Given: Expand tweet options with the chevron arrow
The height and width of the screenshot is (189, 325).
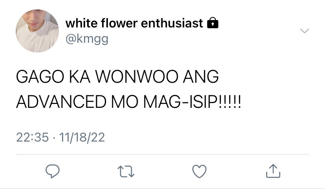Looking at the screenshot, I should [x=305, y=31].
